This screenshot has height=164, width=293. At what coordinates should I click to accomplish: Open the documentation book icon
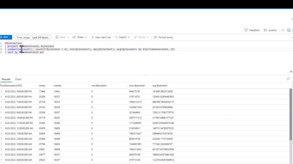pyautogui.click(x=289, y=30)
